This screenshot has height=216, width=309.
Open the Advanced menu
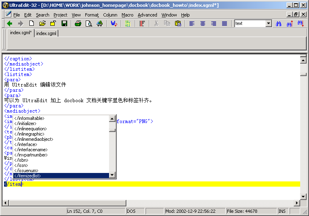tap(147, 15)
